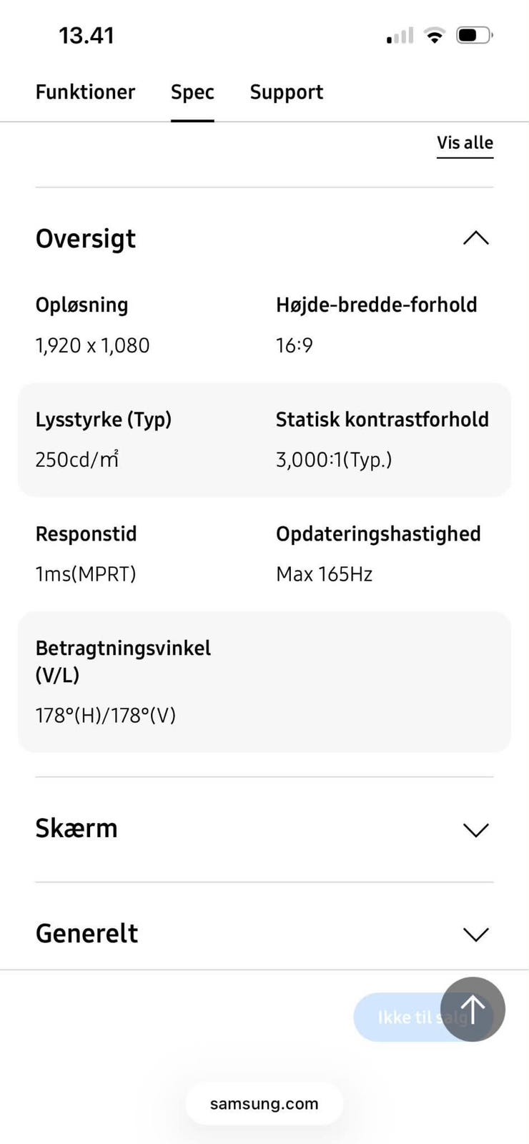Tap the Wi-Fi status icon
Screen dimensions: 529x1144
click(x=434, y=35)
